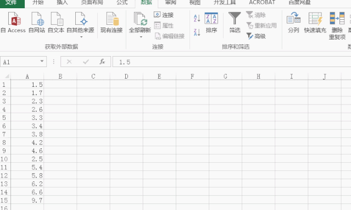This screenshot has width=351, height=210.
Task: Open Advanced filter (高级)
Action: coord(256,36)
